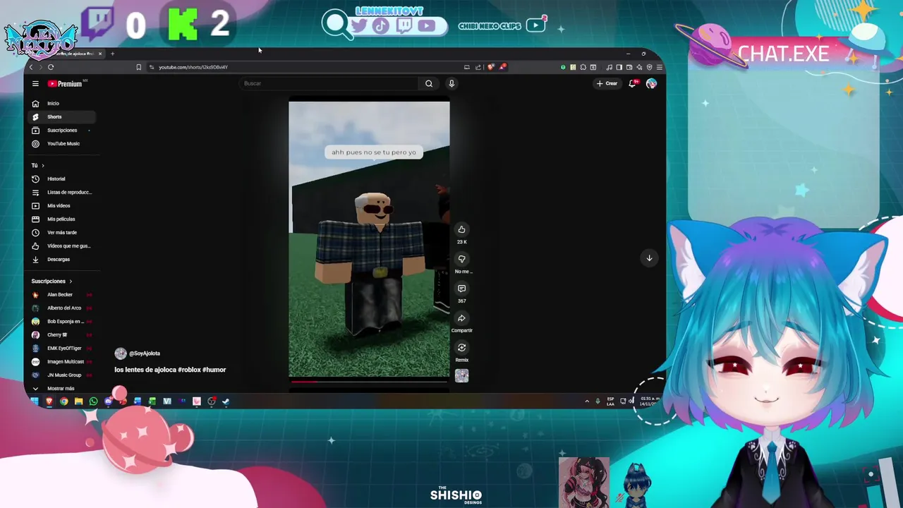Open the YouTube hamburger guide menu
Viewport: 903px width, 508px height.
(35, 83)
